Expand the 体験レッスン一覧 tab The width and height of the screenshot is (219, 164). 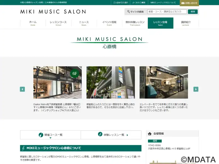[x=111, y=135]
